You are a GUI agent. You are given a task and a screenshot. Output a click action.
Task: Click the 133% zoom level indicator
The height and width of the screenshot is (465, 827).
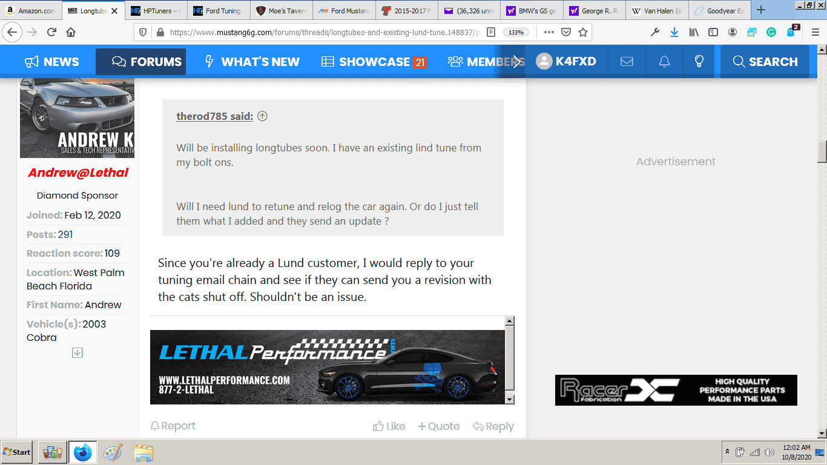click(516, 32)
